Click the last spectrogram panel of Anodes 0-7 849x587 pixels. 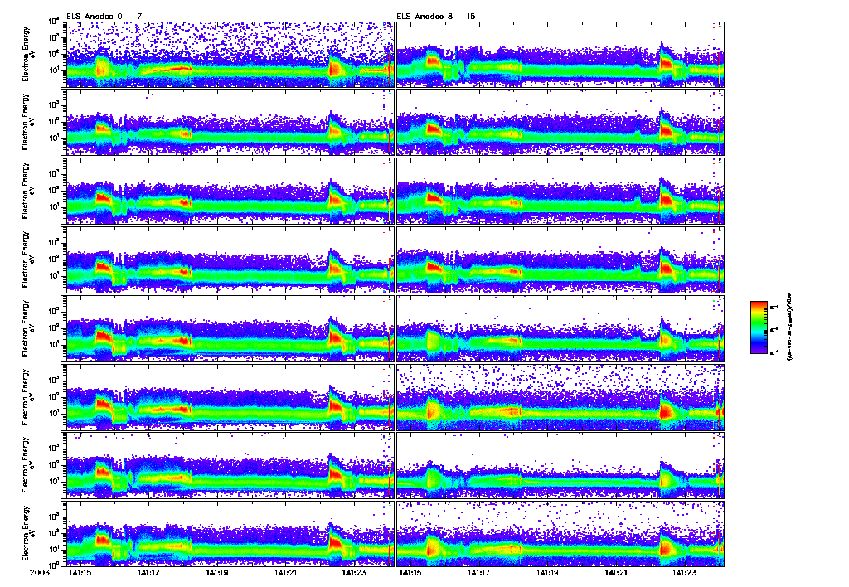pyautogui.click(x=230, y=534)
